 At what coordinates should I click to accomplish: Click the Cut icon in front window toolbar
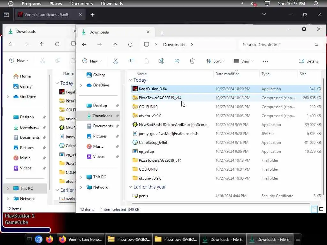tap(115, 61)
